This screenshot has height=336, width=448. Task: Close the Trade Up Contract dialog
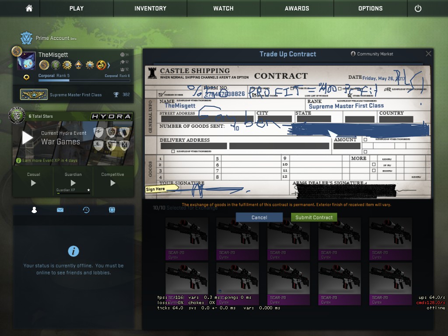coord(428,54)
